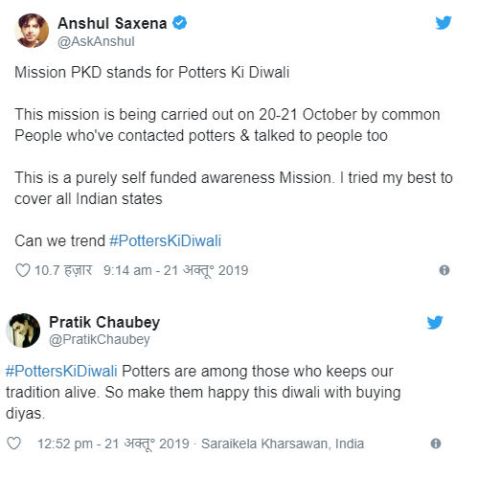
Task: Click Anshul's tweet text about Mission PKD
Action: pos(152,72)
